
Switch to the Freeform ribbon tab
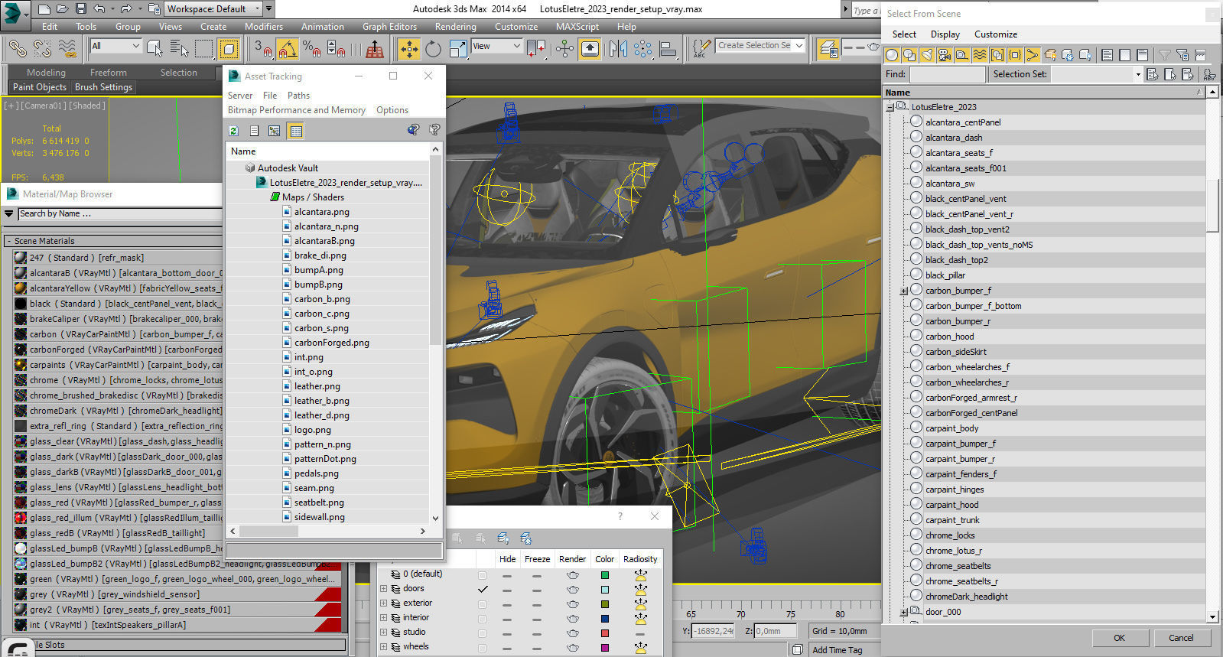pos(109,73)
